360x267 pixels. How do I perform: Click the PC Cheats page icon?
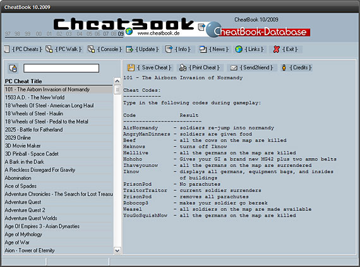[x=7, y=49]
